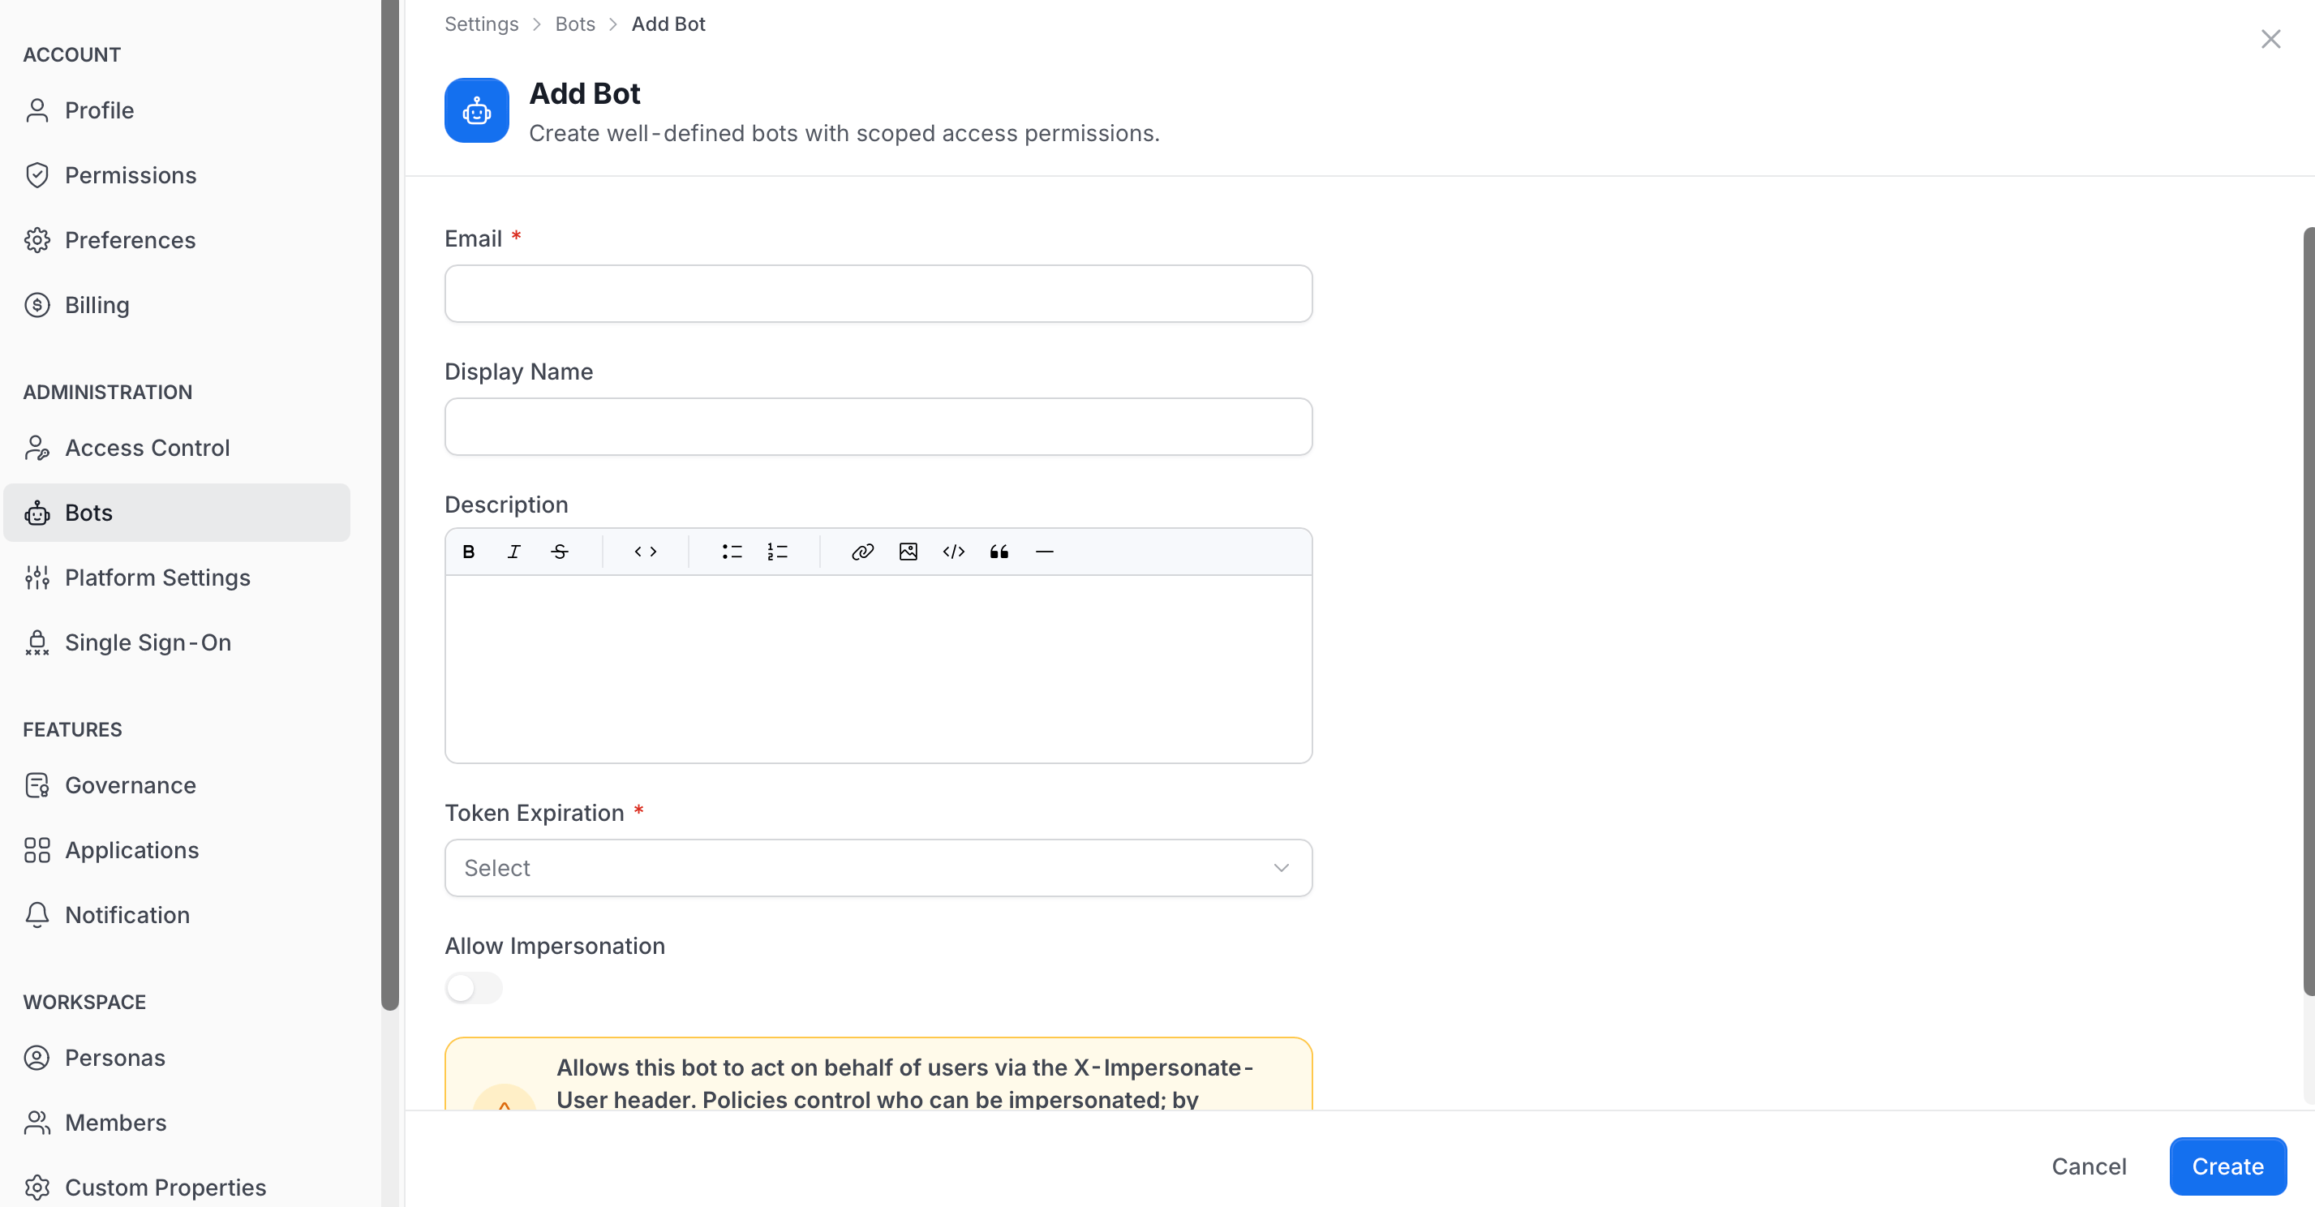Focus the Display Name input field

point(878,426)
